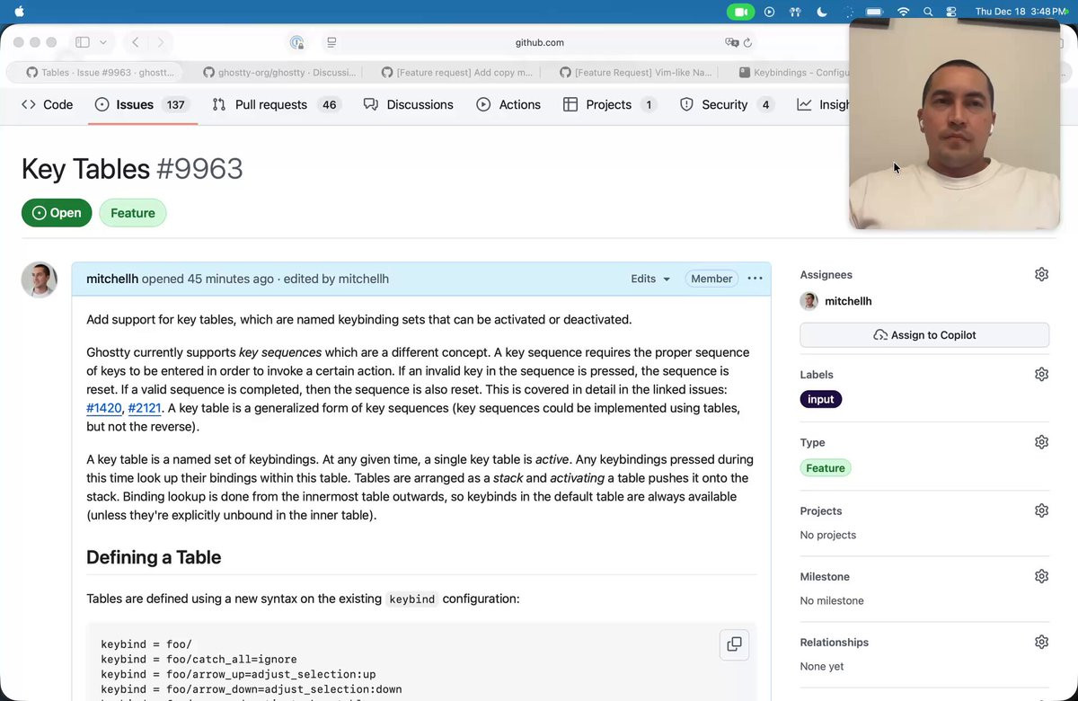Open the Insights tab
The image size is (1078, 701).
[823, 104]
